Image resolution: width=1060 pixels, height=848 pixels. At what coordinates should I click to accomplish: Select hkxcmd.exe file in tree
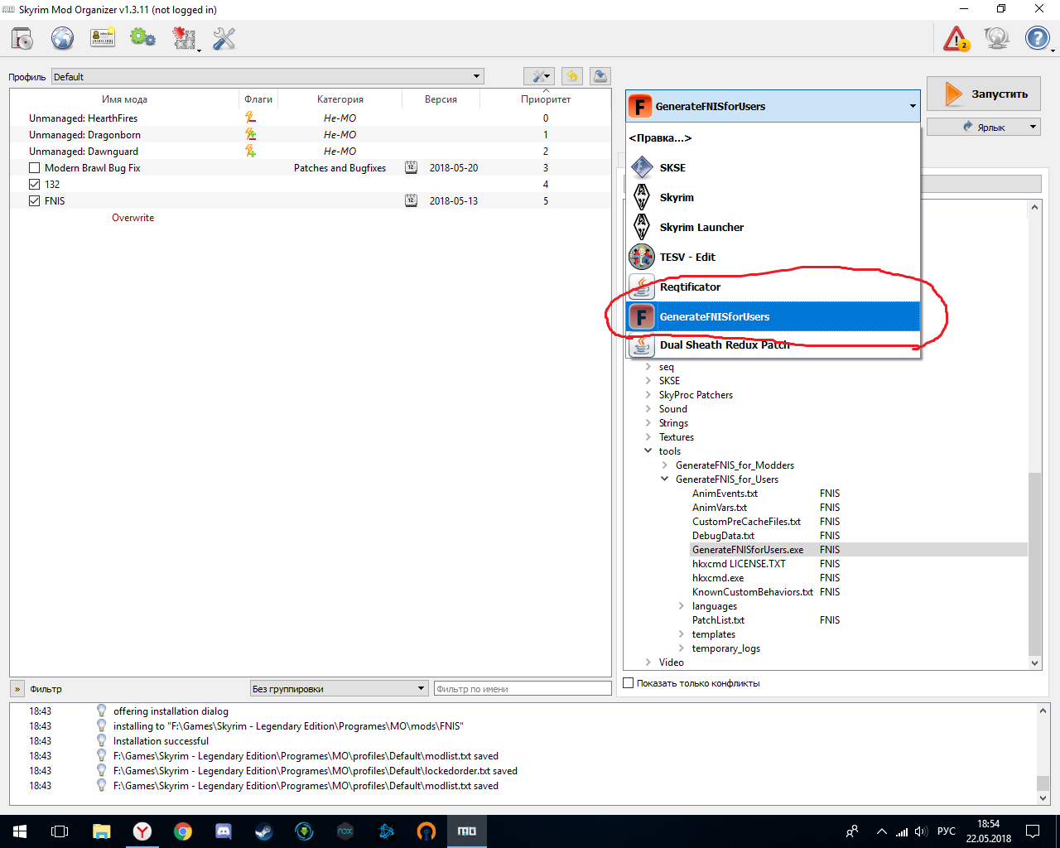pos(718,578)
